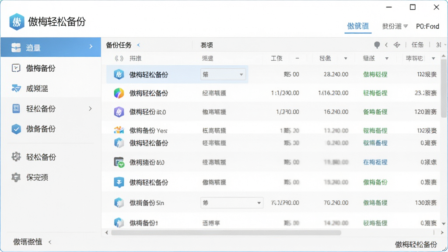The width and height of the screenshot is (448, 252).
Task: Click the green status link in the Sln row
Action: [375, 203]
